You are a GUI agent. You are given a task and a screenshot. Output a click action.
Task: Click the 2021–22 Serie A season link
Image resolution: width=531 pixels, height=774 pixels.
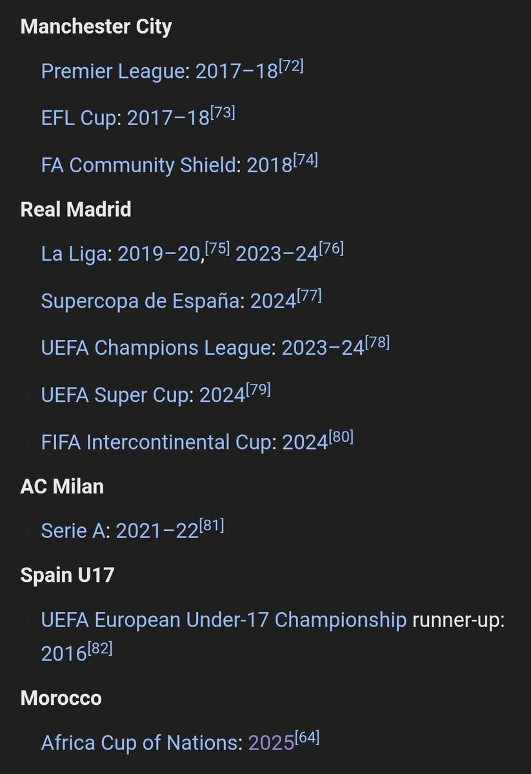(x=157, y=530)
